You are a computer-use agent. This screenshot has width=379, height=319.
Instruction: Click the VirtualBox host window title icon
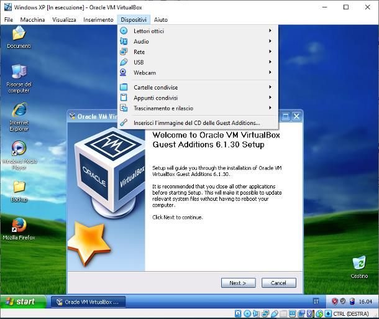[8, 7]
